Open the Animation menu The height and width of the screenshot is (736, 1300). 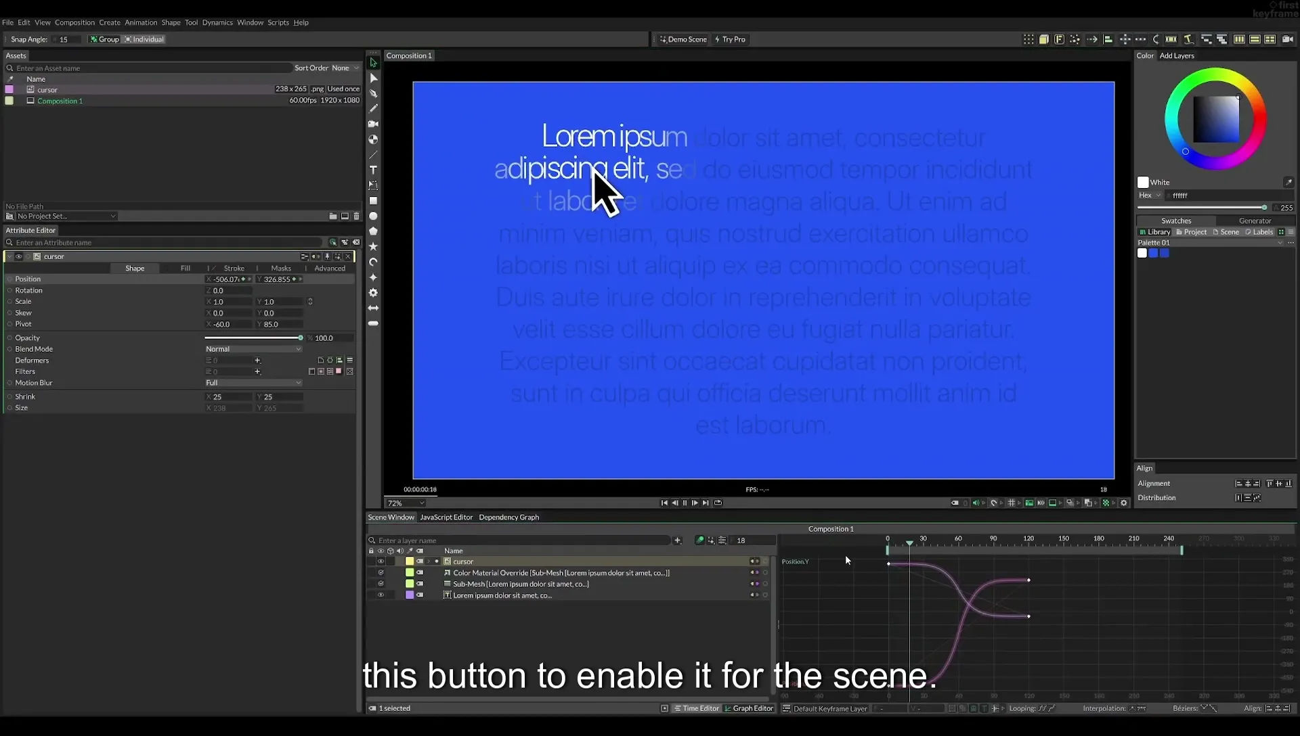click(141, 22)
